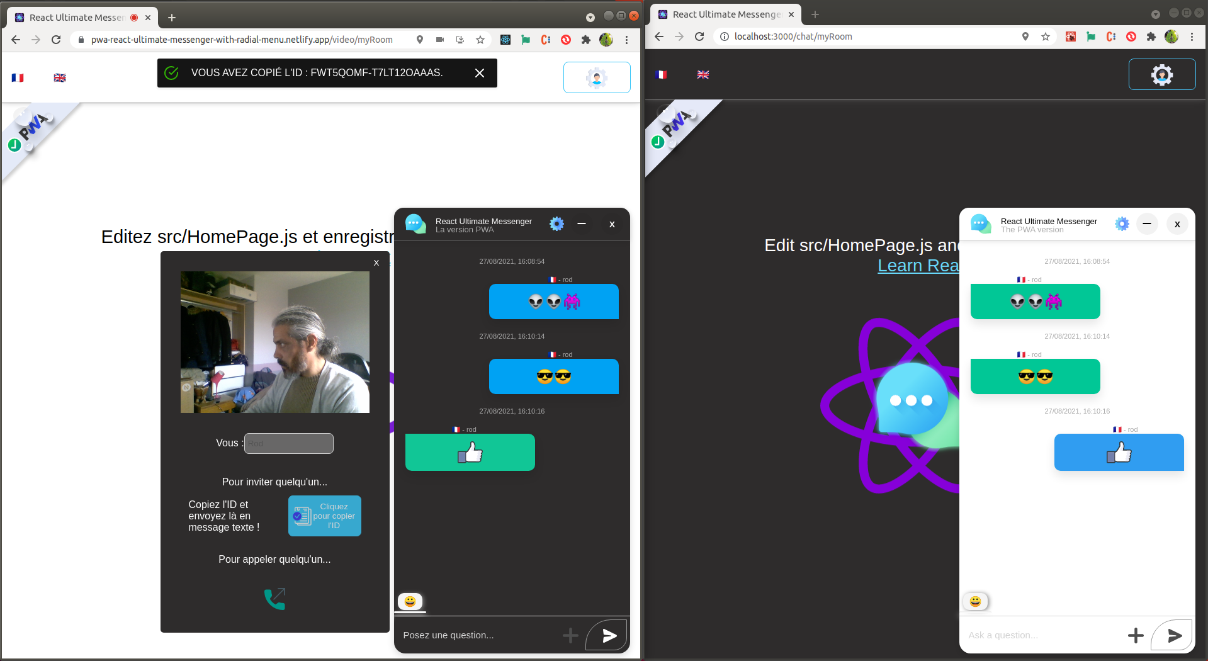Dismiss the copied ID notification
1208x661 pixels.
pos(480,73)
